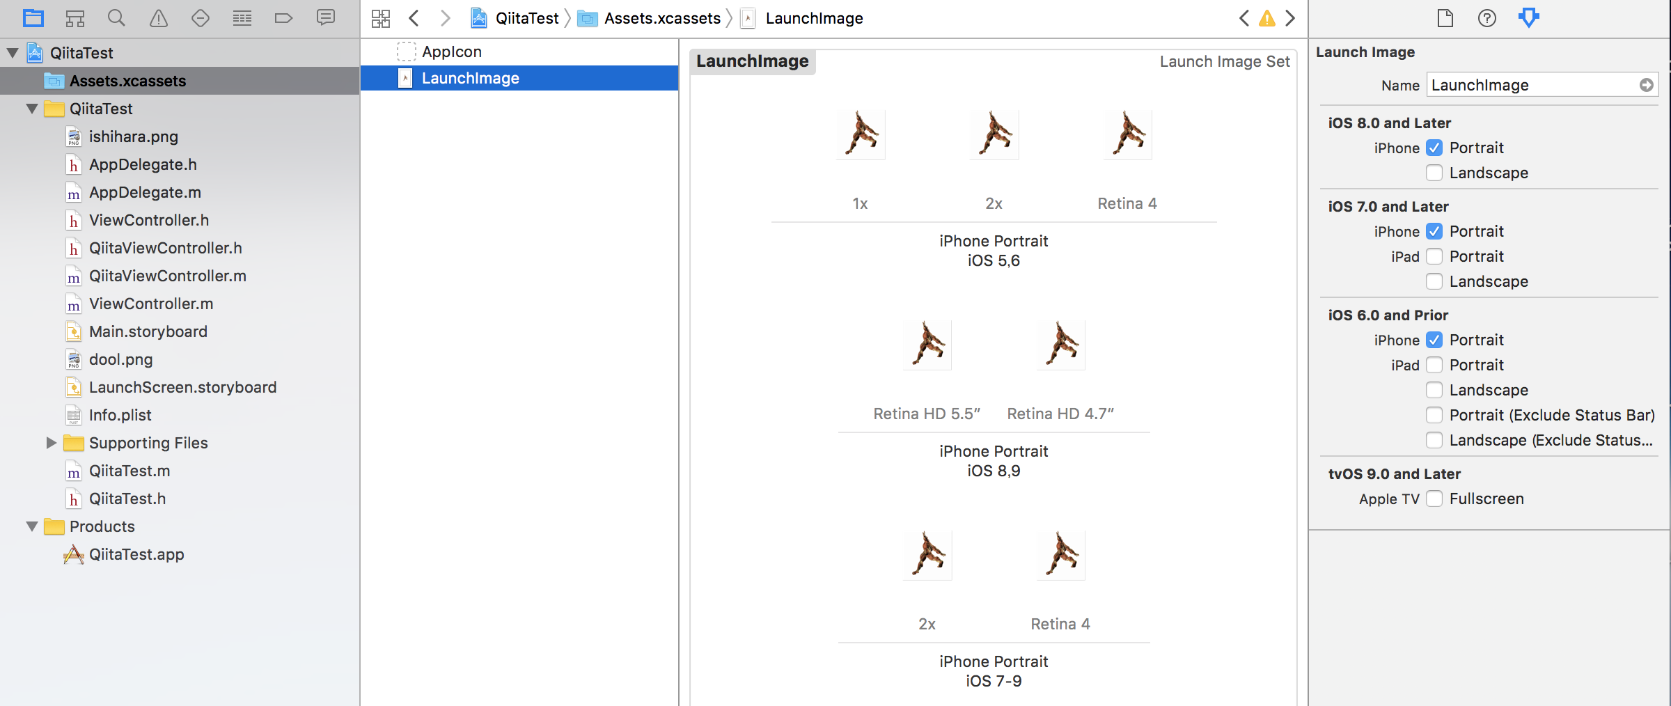The width and height of the screenshot is (1671, 706).
Task: Enable Landscape for iOS 8.0 iPhone
Action: point(1434,173)
